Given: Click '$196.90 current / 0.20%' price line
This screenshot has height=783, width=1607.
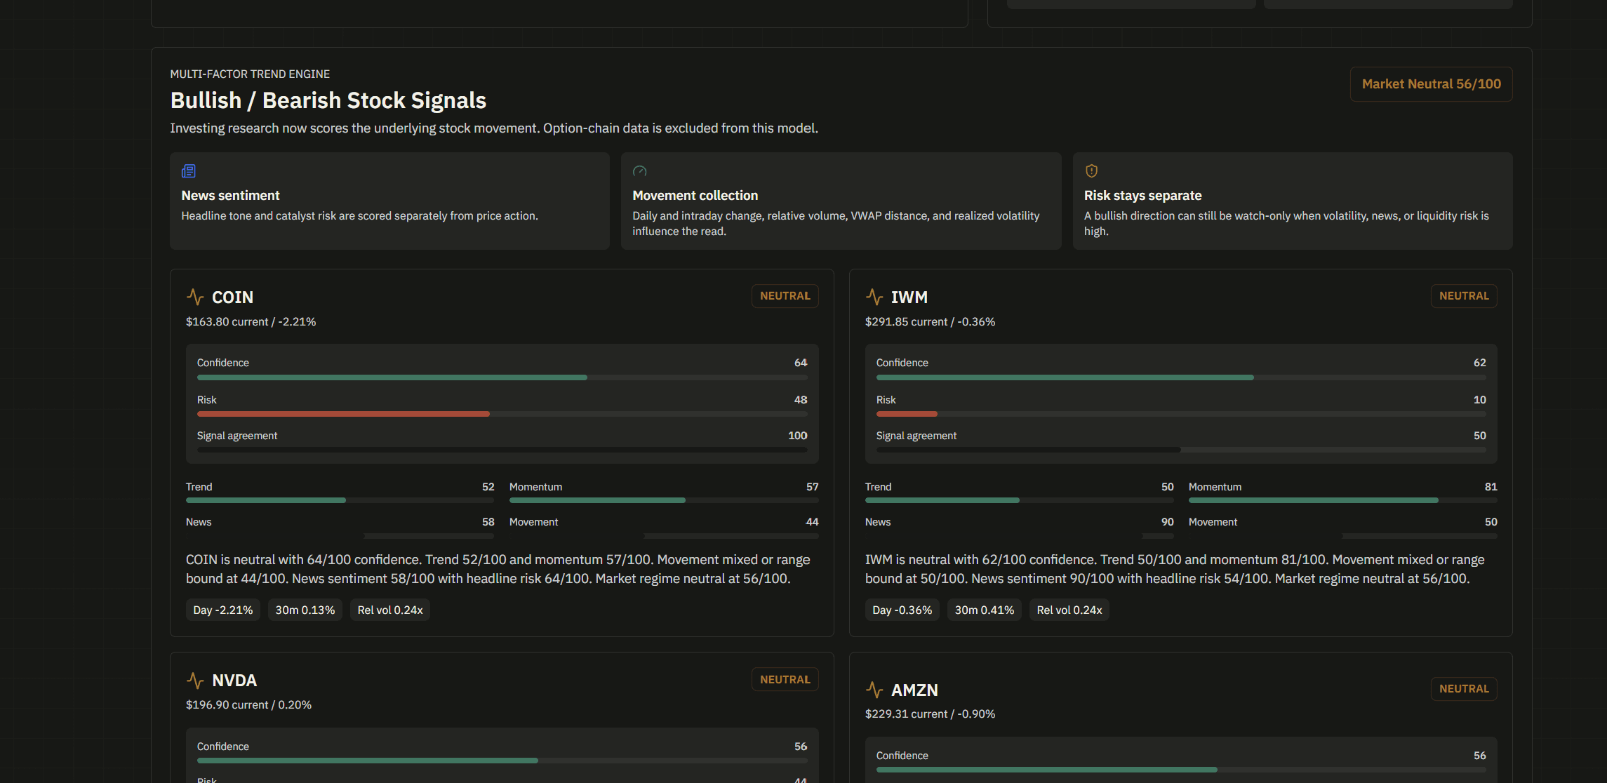Looking at the screenshot, I should click(x=248, y=705).
